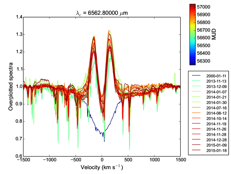Click x-axis tick label 1000
Viewport: 231px width, 174px height.
[x=154, y=160]
